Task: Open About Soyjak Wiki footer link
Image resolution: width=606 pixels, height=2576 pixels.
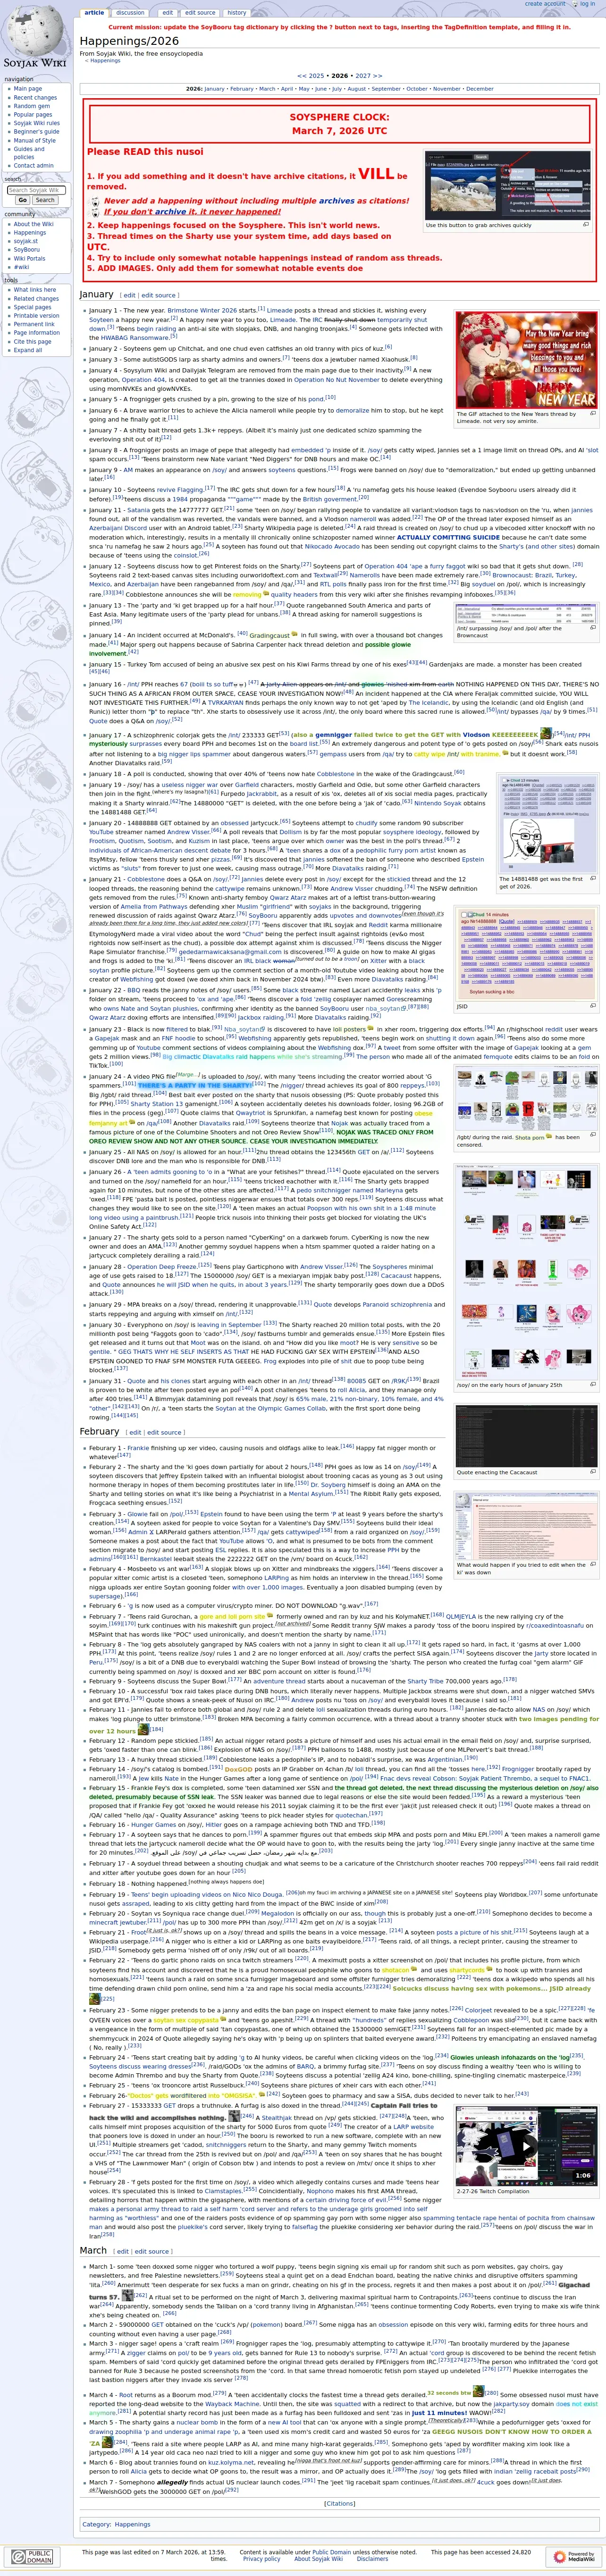Action: 318,2559
